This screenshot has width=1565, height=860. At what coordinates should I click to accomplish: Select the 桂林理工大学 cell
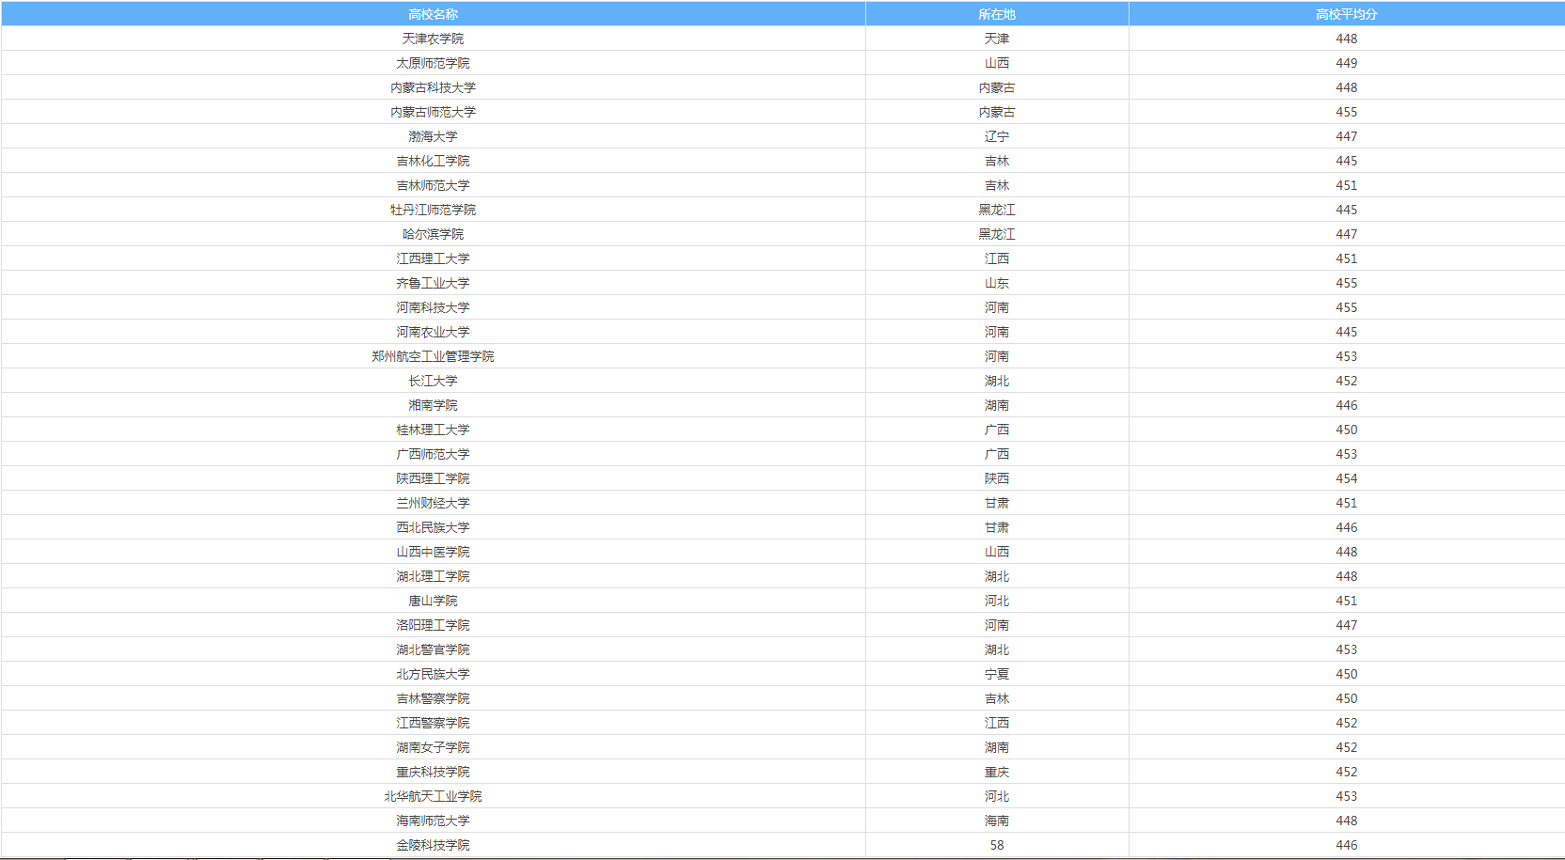pyautogui.click(x=433, y=430)
